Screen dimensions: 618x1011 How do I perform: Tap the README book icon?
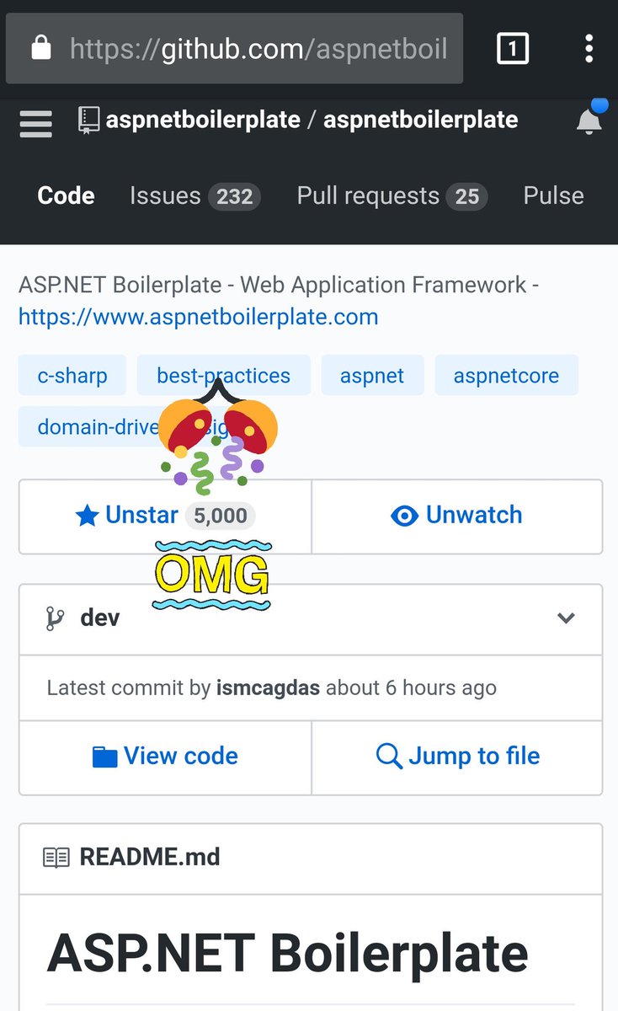pos(56,858)
